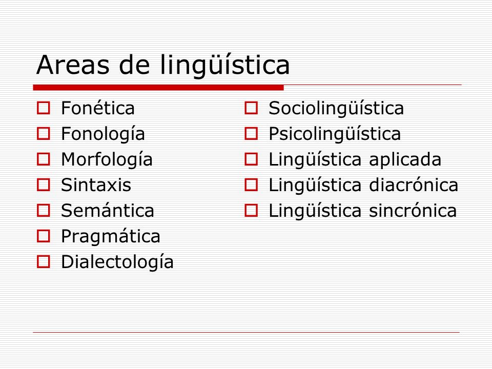The image size is (492, 369).
Task: Select the Fonética text item
Action: click(98, 108)
